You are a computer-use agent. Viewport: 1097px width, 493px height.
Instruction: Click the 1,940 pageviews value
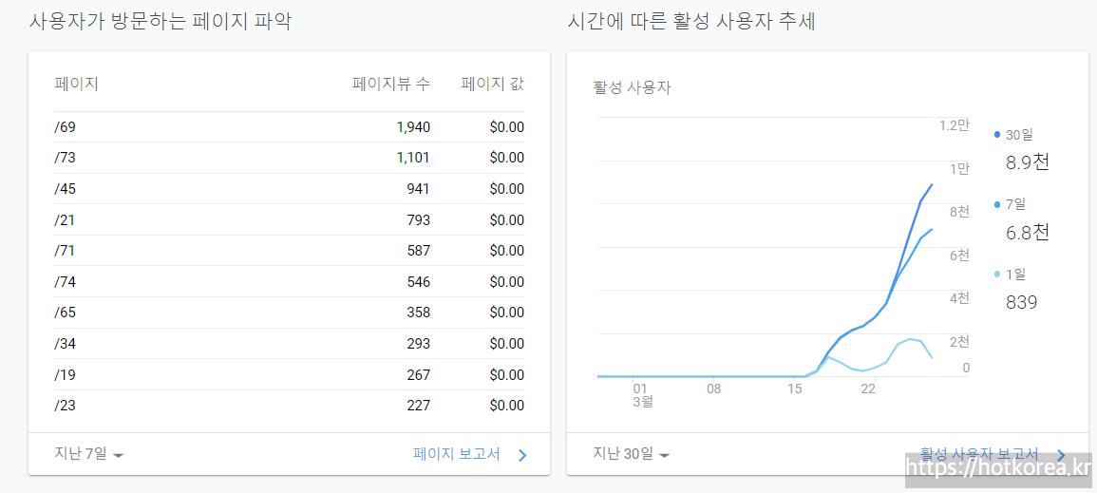[413, 127]
